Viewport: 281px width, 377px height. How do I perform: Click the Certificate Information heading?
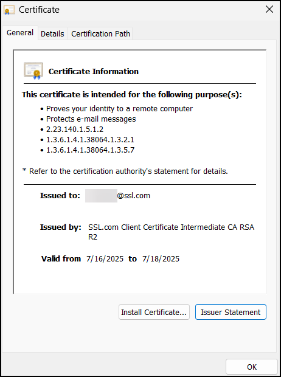coord(94,71)
